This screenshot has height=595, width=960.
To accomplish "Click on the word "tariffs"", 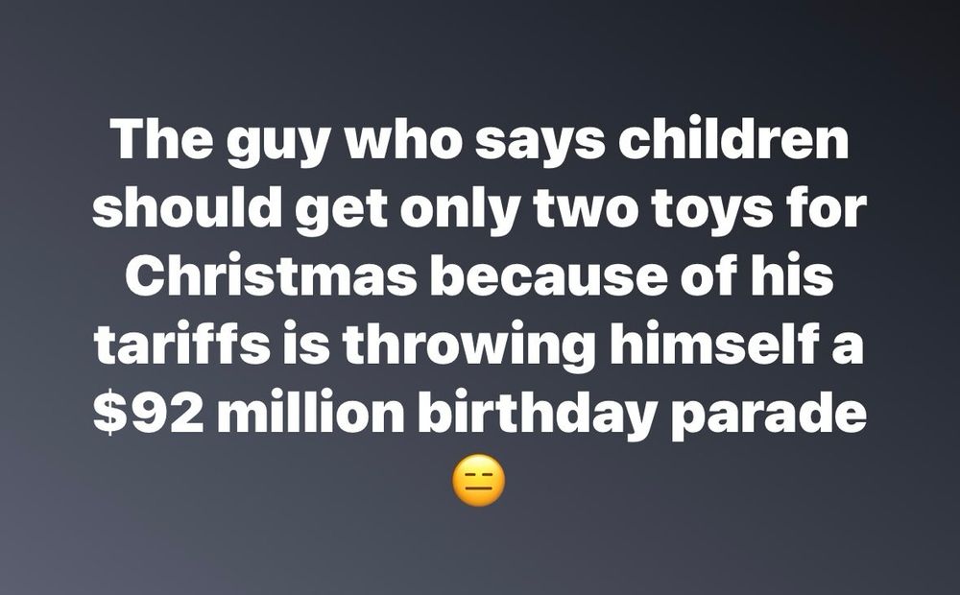I will (181, 344).
